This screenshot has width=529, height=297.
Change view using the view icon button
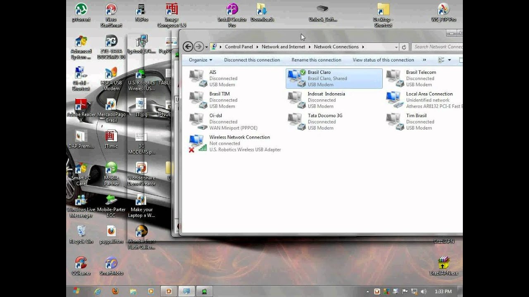(x=441, y=60)
